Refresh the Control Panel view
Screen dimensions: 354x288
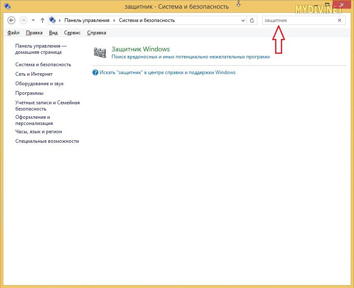(x=252, y=20)
